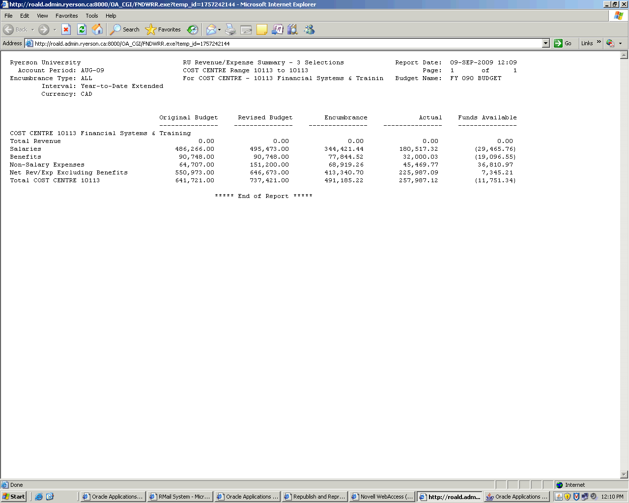This screenshot has width=629, height=503.
Task: Switch to RMail System taskbar window
Action: point(180,497)
